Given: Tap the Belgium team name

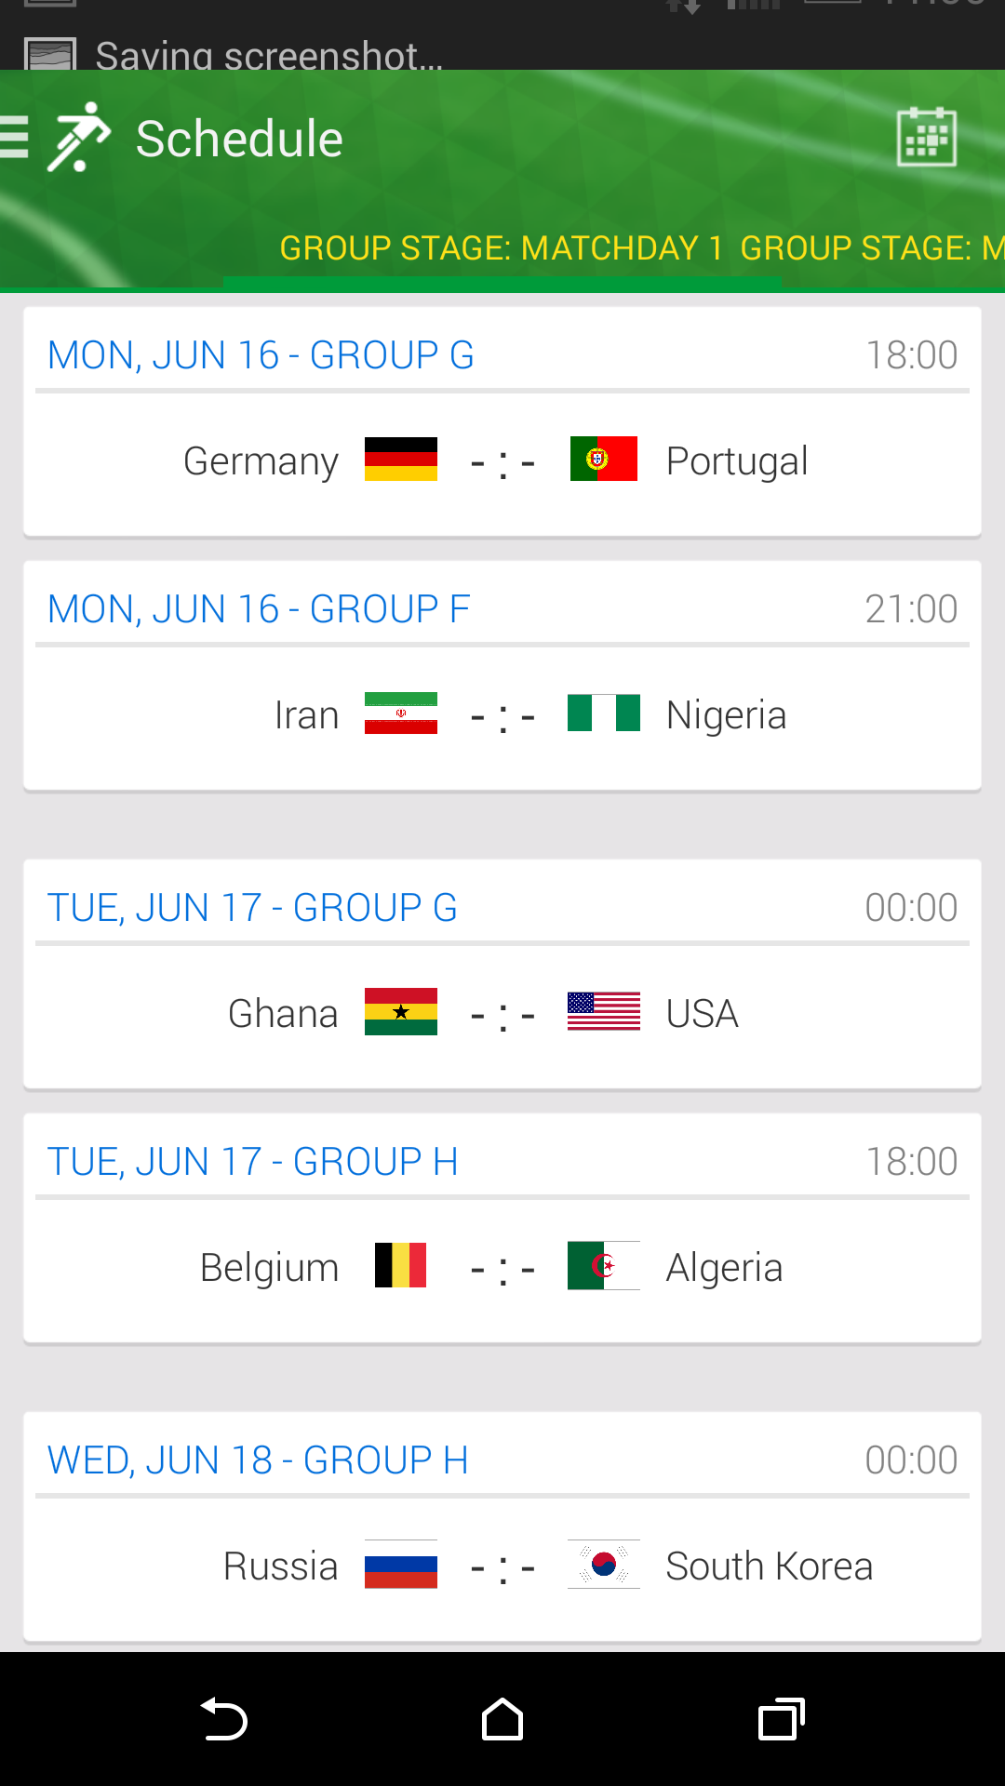Looking at the screenshot, I should pos(269,1268).
